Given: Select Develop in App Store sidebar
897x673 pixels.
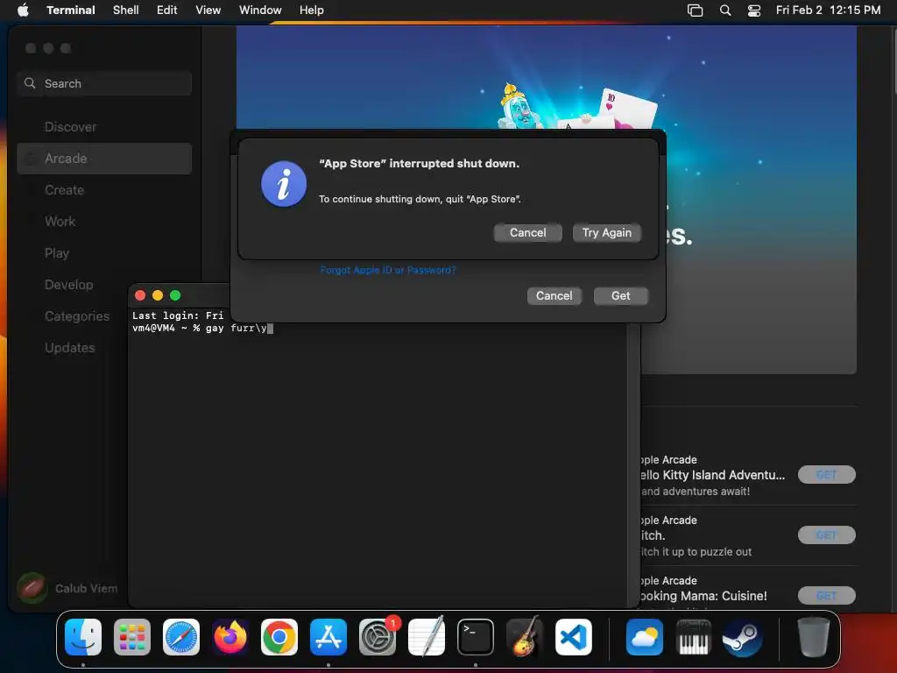Looking at the screenshot, I should (x=72, y=285).
